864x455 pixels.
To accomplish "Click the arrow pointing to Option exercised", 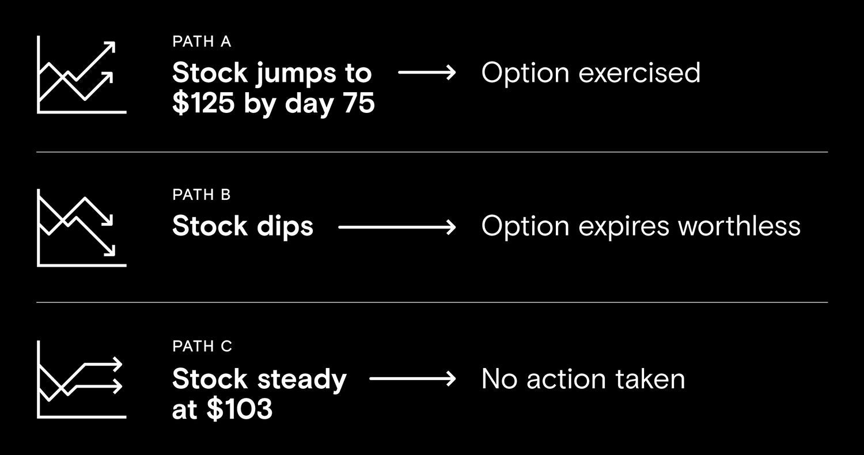I will 427,73.
